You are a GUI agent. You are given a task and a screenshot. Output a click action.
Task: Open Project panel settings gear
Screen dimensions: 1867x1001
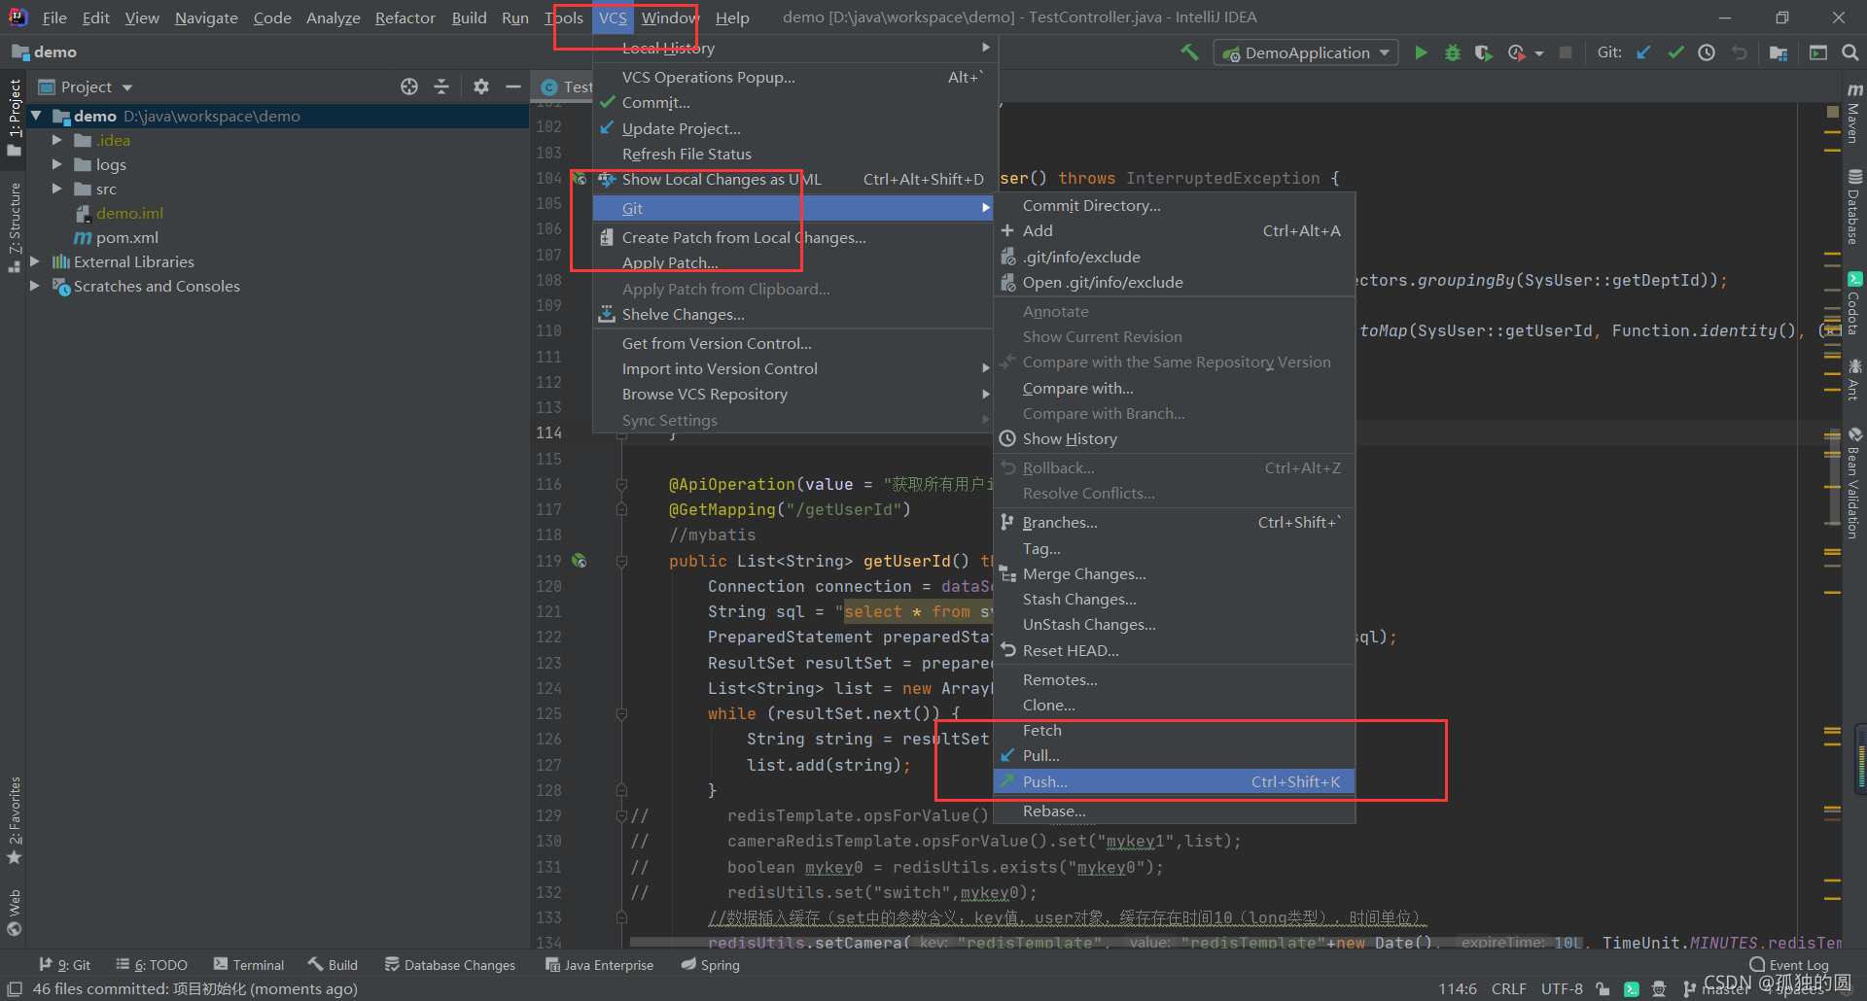(481, 86)
